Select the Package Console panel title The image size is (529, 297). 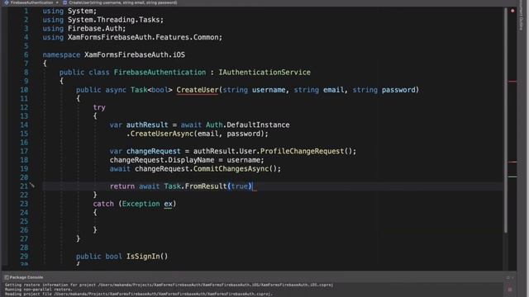click(26, 277)
